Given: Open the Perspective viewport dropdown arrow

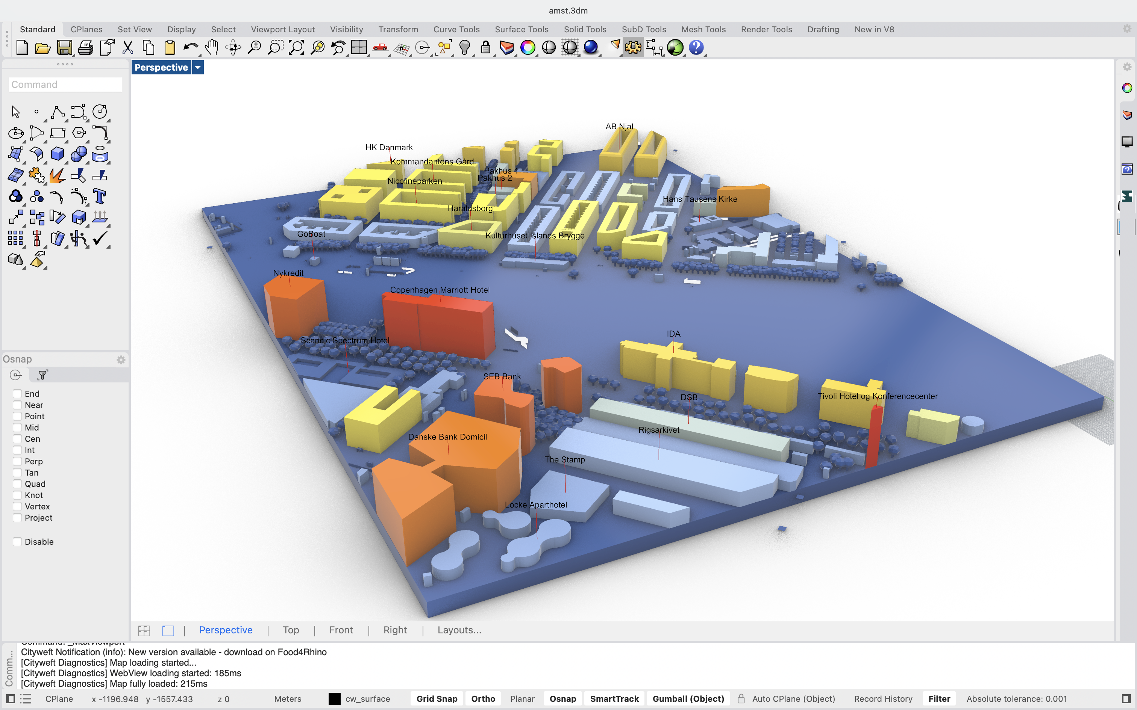Looking at the screenshot, I should [x=198, y=68].
